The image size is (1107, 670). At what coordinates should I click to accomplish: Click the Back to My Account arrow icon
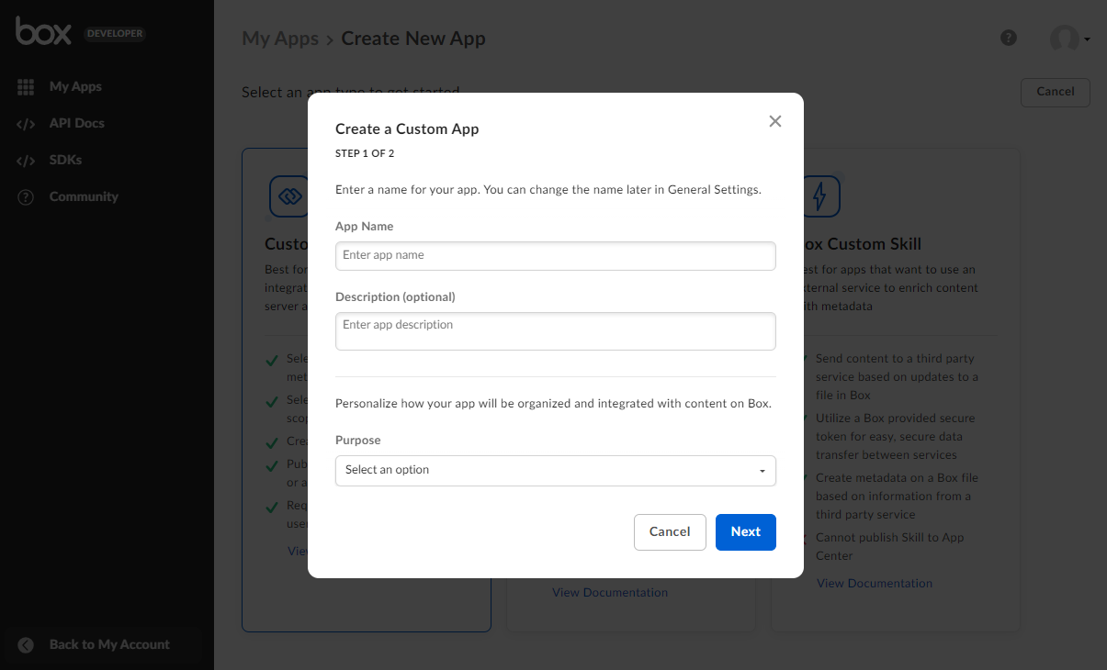(26, 645)
